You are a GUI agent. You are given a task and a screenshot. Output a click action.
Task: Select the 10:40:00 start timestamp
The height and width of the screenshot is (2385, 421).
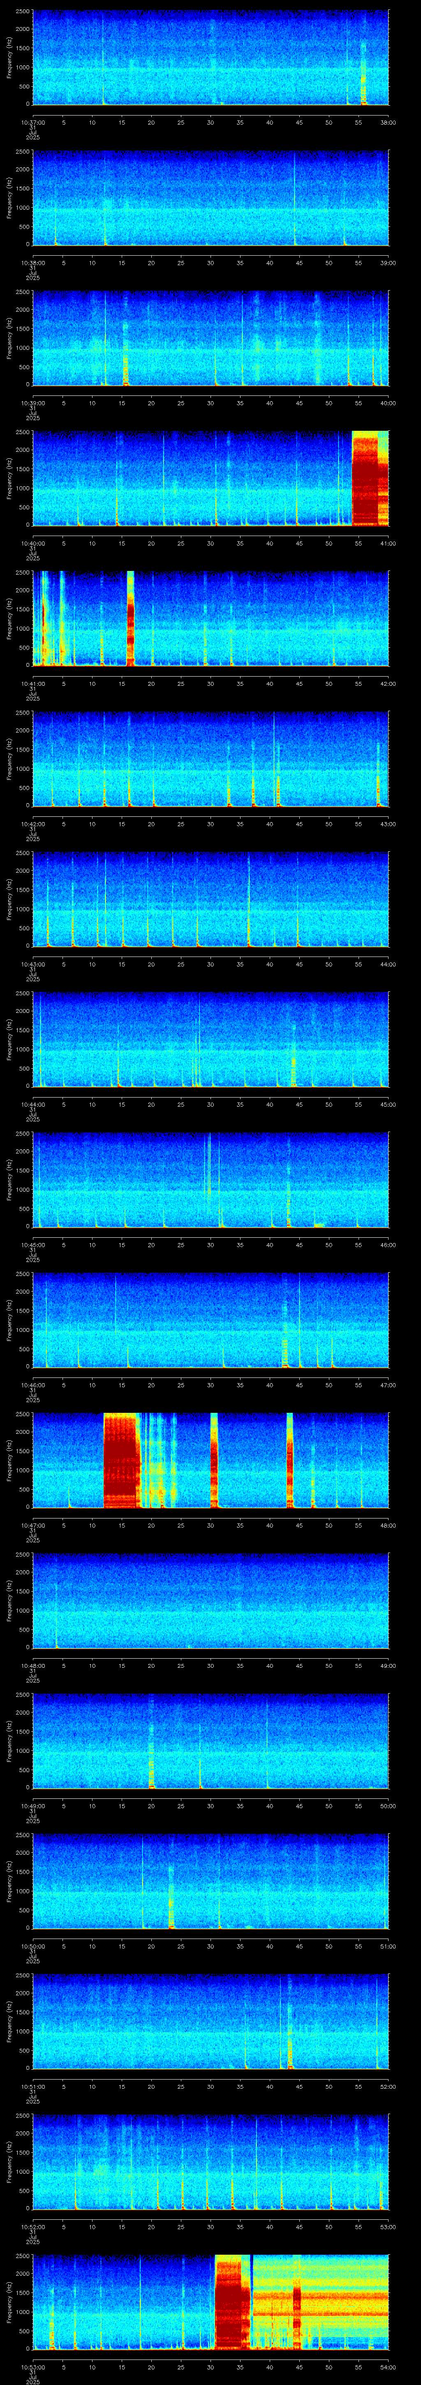click(x=32, y=543)
